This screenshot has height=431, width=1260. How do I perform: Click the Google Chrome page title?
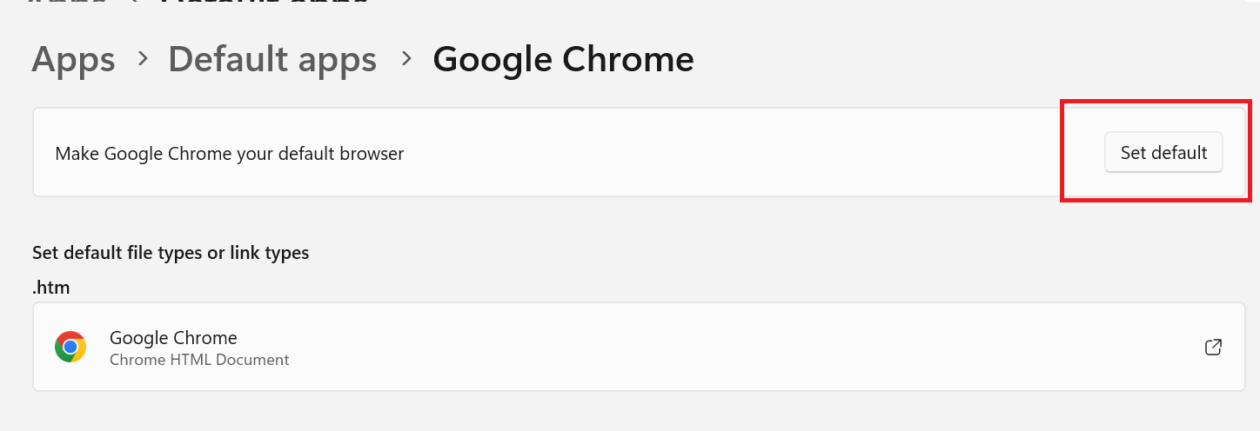tap(563, 59)
